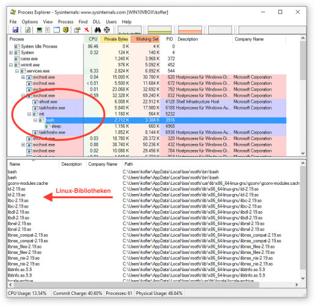Screen dimensions: 315x306
Task: Open the Help menu
Action: click(126, 22)
